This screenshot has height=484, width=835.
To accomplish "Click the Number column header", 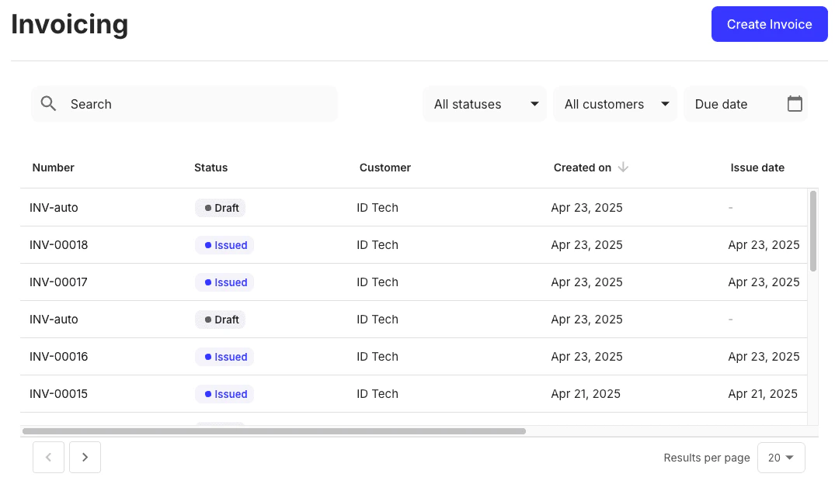I will [x=53, y=167].
